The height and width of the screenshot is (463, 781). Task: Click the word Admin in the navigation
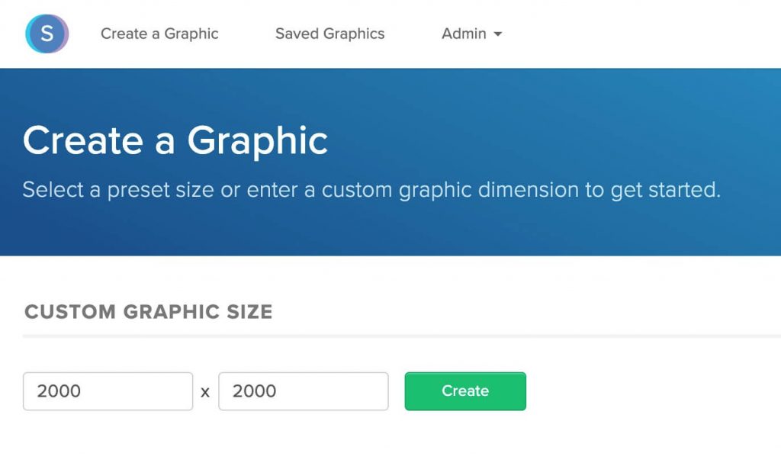coord(464,34)
